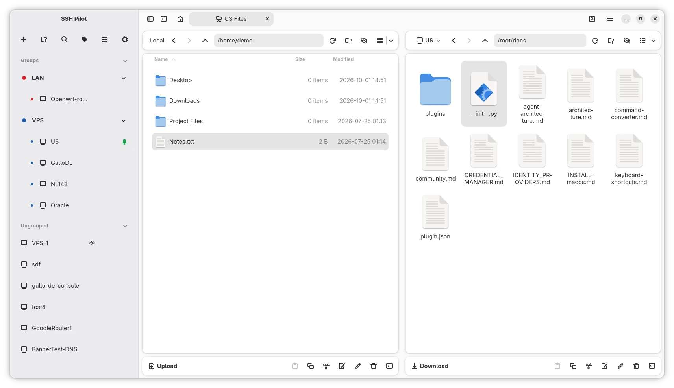674x388 pixels.
Task: Copy selected item in Local pane
Action: (x=311, y=366)
